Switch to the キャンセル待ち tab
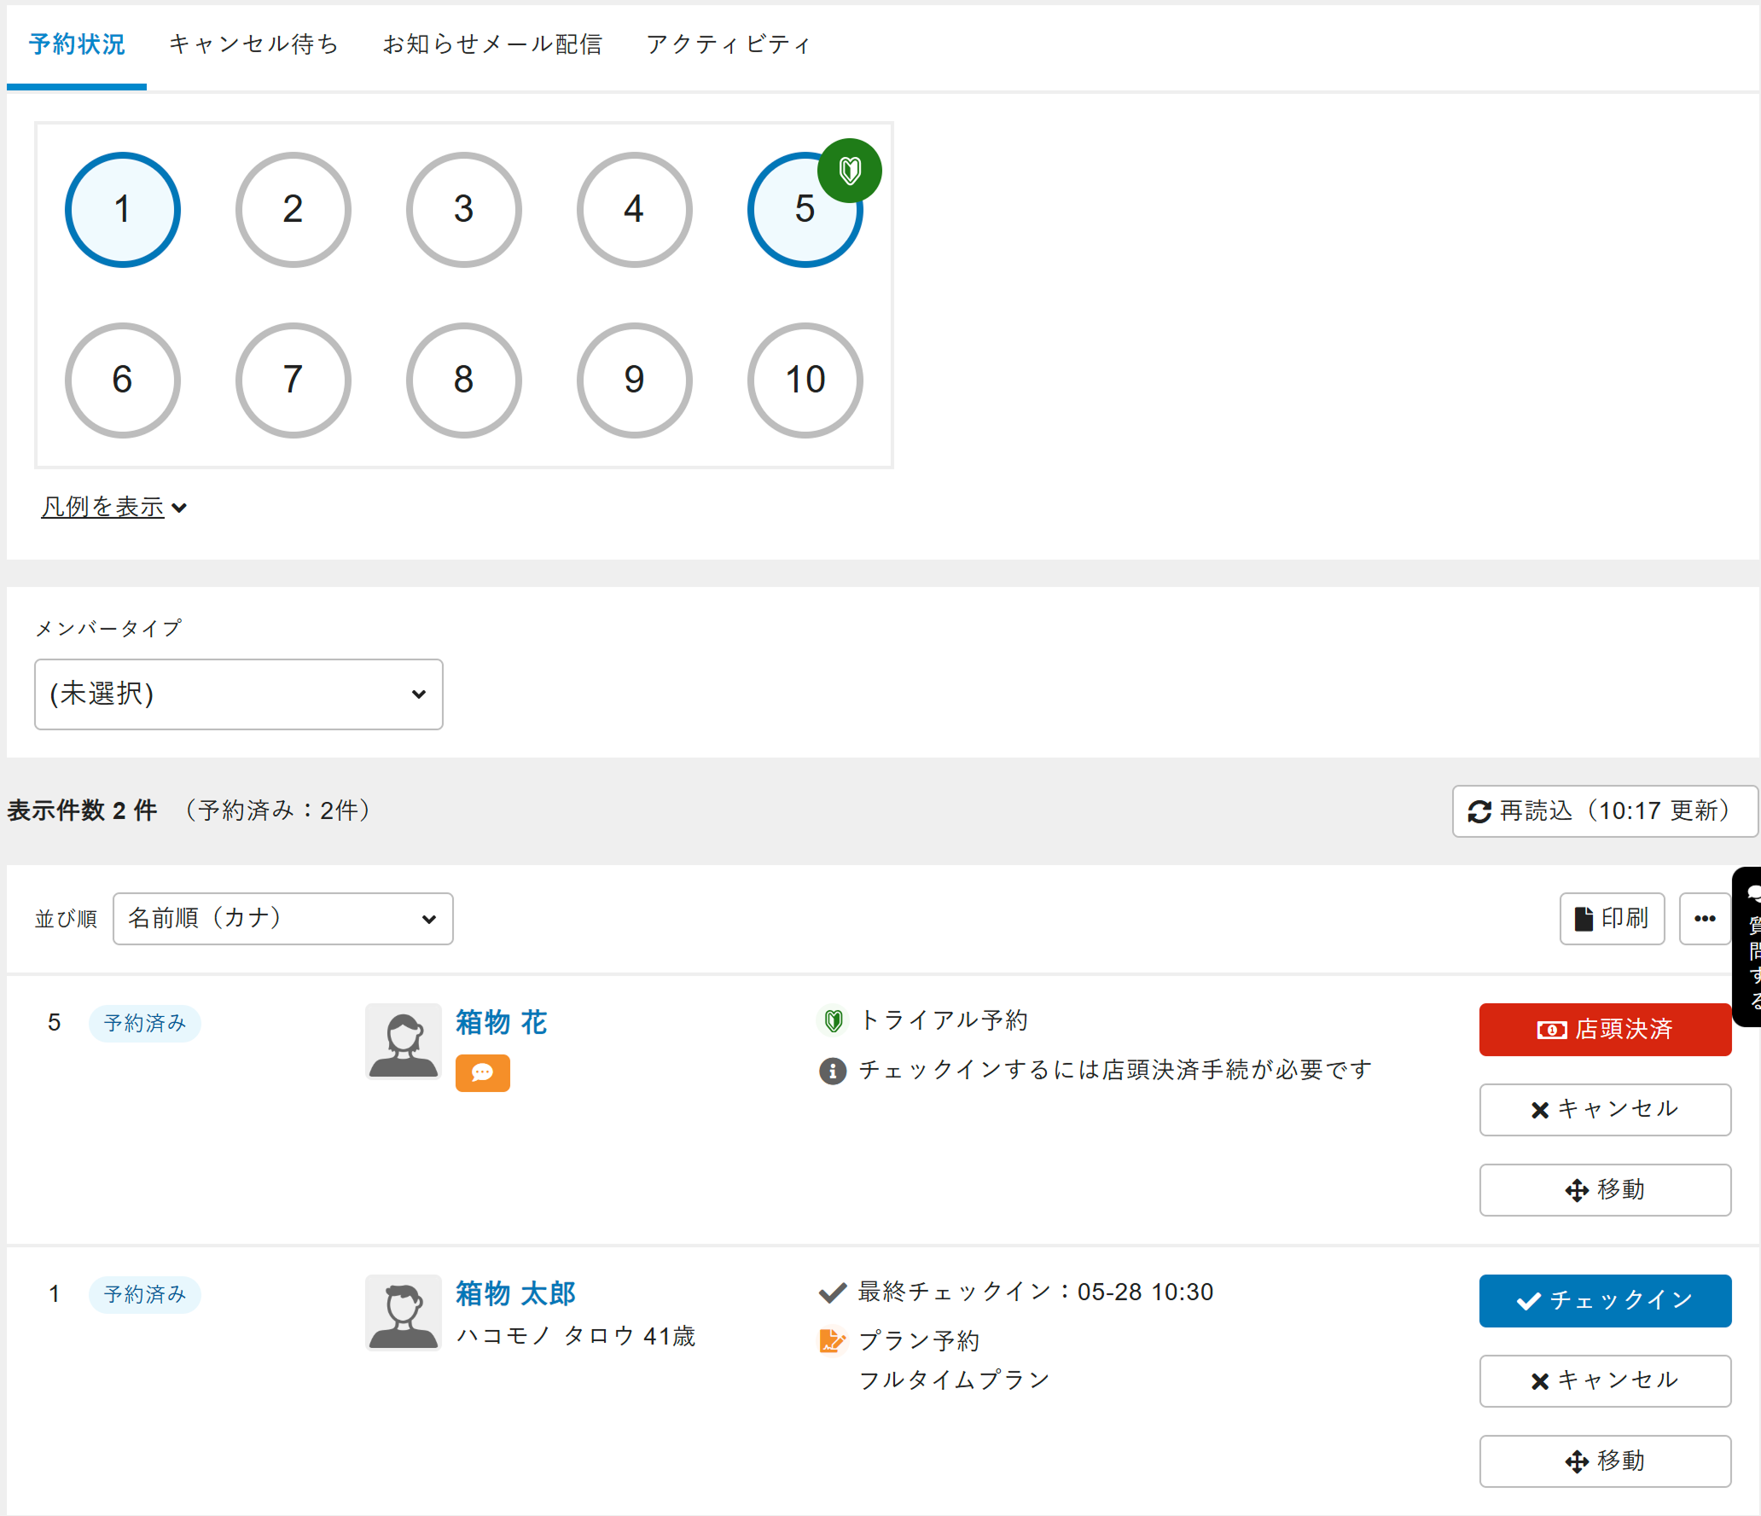The height and width of the screenshot is (1516, 1761). coord(253,44)
